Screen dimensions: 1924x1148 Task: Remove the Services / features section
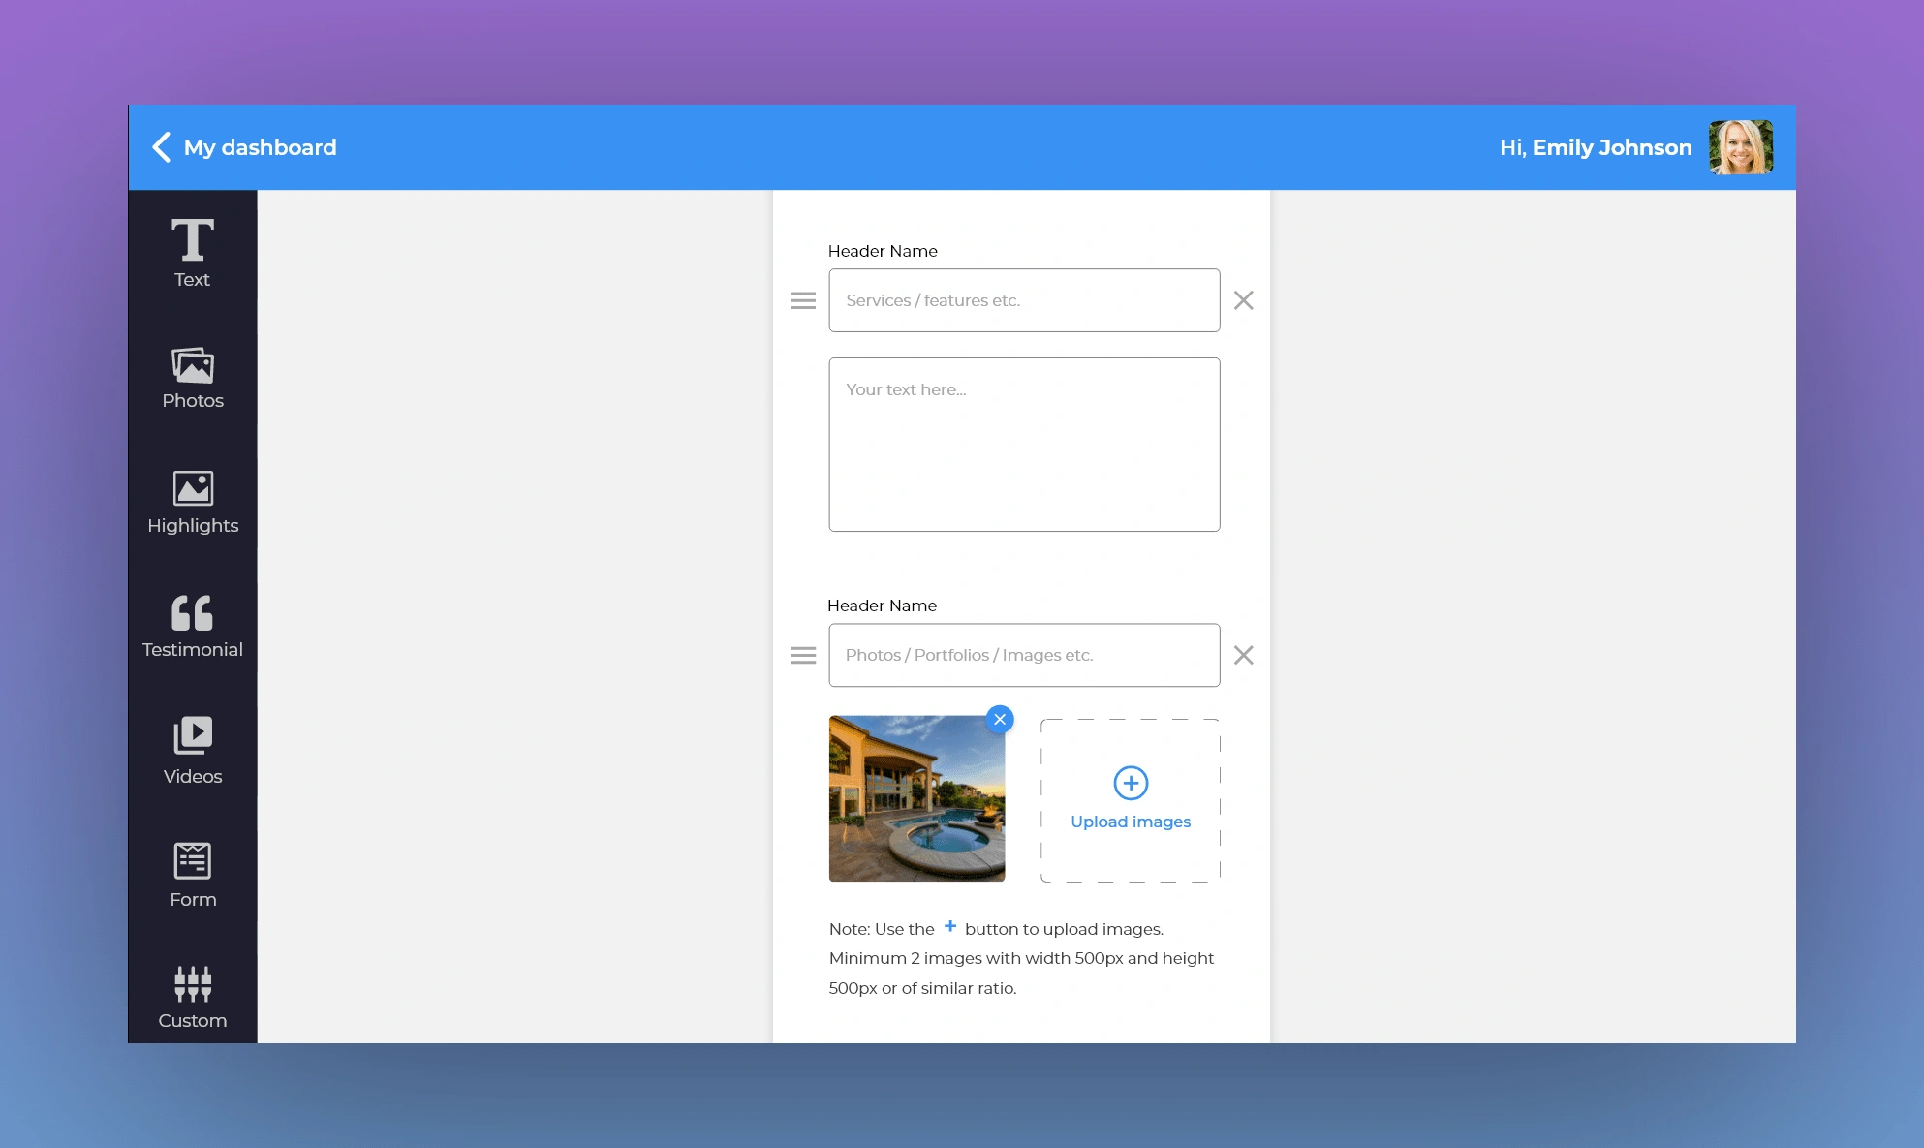click(x=1244, y=300)
